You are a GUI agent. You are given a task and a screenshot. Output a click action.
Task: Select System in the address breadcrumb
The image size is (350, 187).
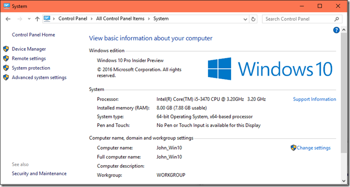click(x=161, y=19)
